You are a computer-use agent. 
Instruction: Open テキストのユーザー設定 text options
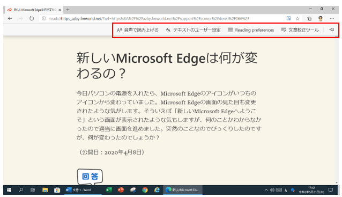tap(194, 30)
